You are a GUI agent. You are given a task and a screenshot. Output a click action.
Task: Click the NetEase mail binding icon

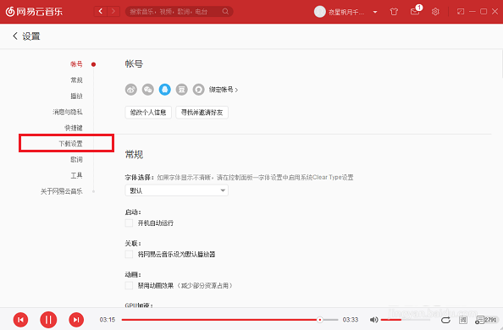198,90
